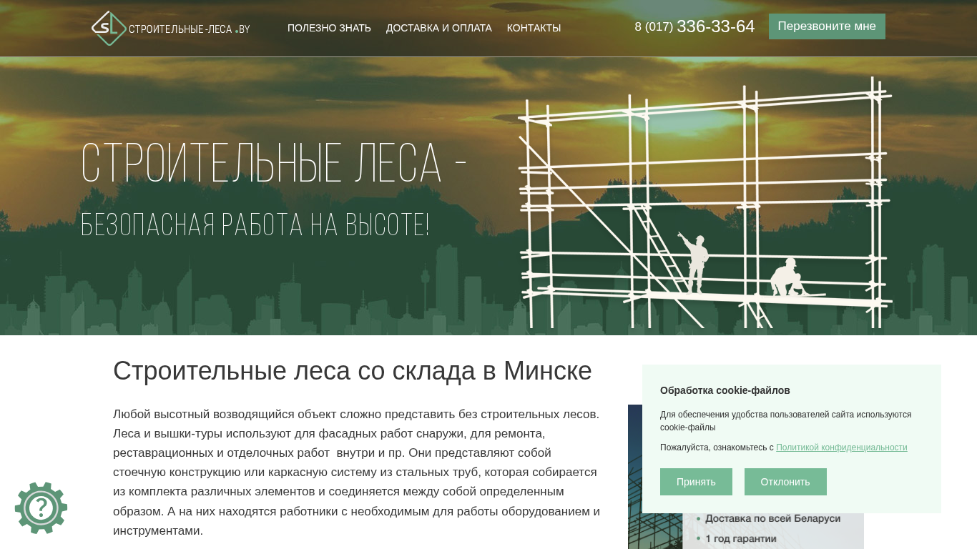Screen dimensions: 977x549
Task: Open the Политикой конфиденциальности link
Action: click(x=841, y=447)
